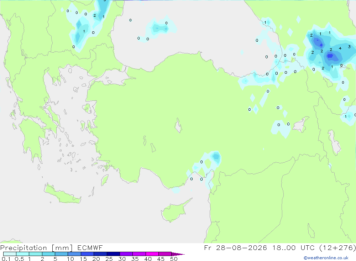Click the '18..00 UTC' time text

tap(294, 248)
